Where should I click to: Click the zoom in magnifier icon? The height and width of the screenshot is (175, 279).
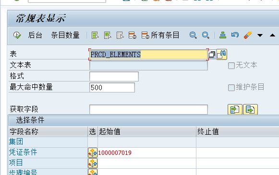pos(206,35)
